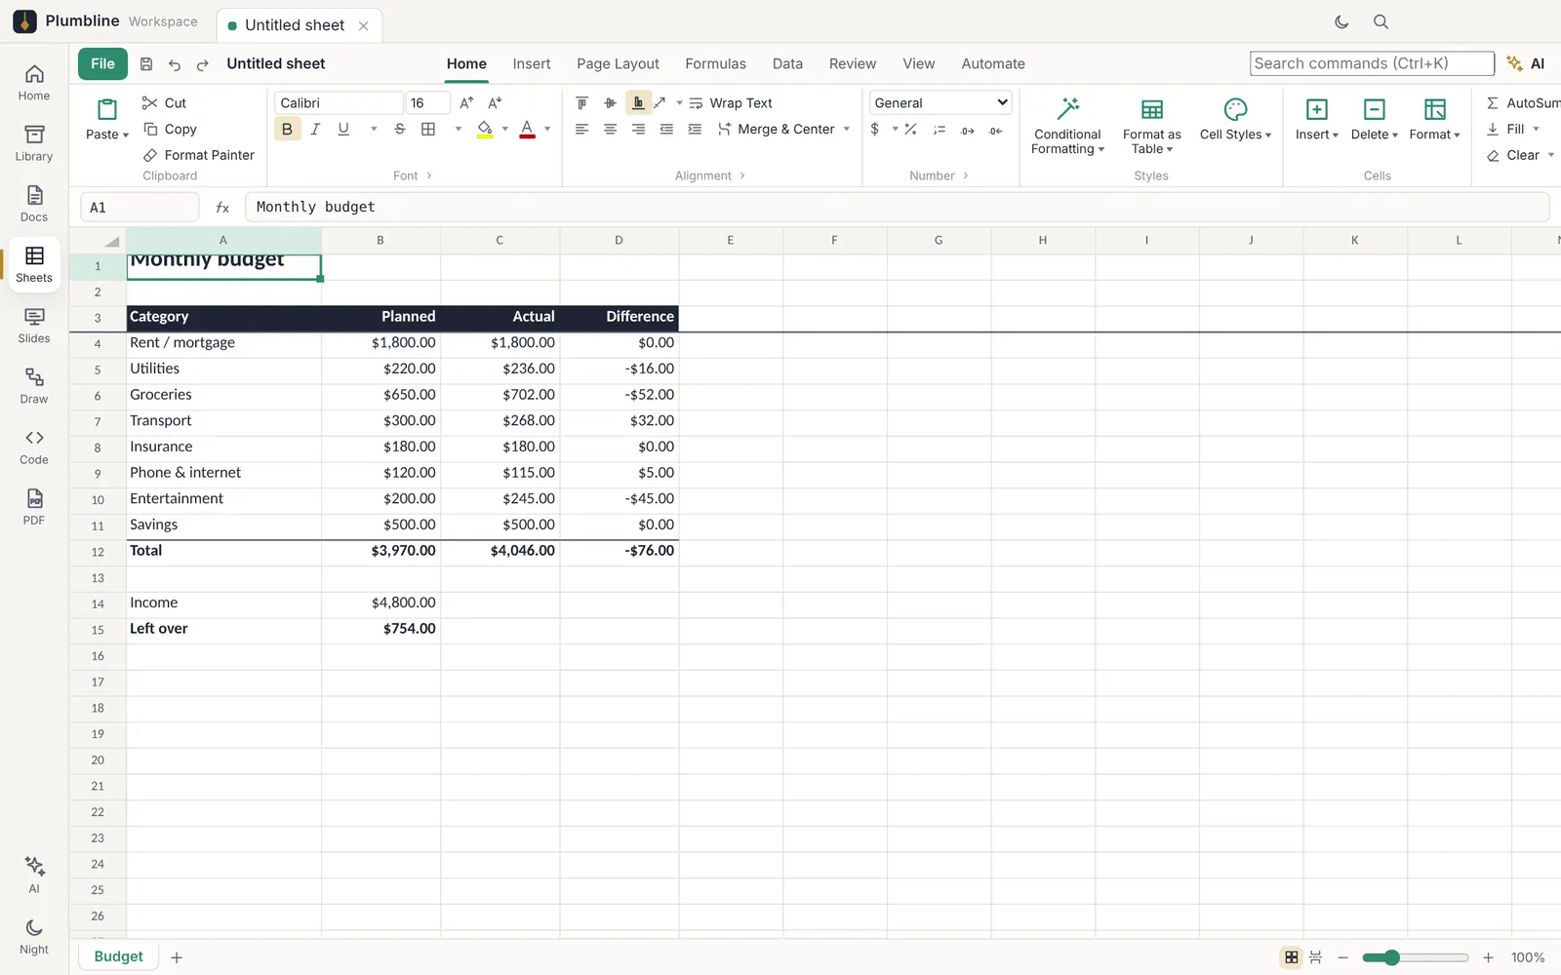Expand the Alignment group settings launcher

[x=742, y=175]
